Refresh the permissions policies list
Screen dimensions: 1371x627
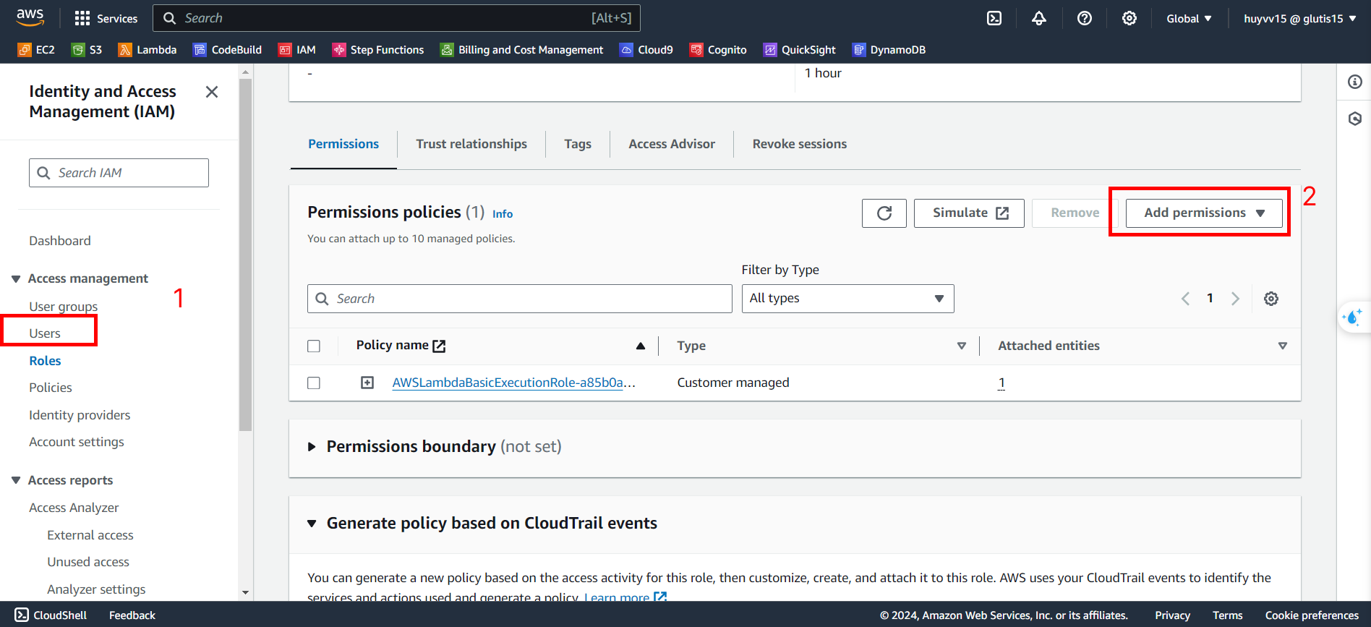coord(884,213)
